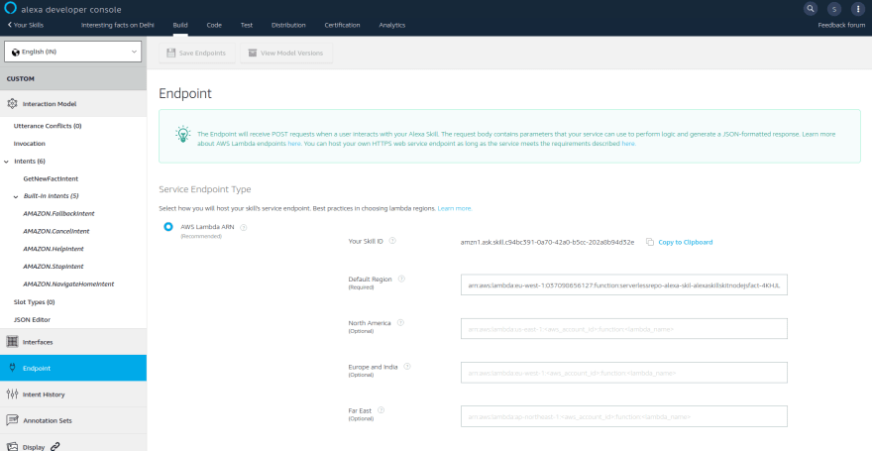Click the Interfaces grid icon

click(12, 341)
